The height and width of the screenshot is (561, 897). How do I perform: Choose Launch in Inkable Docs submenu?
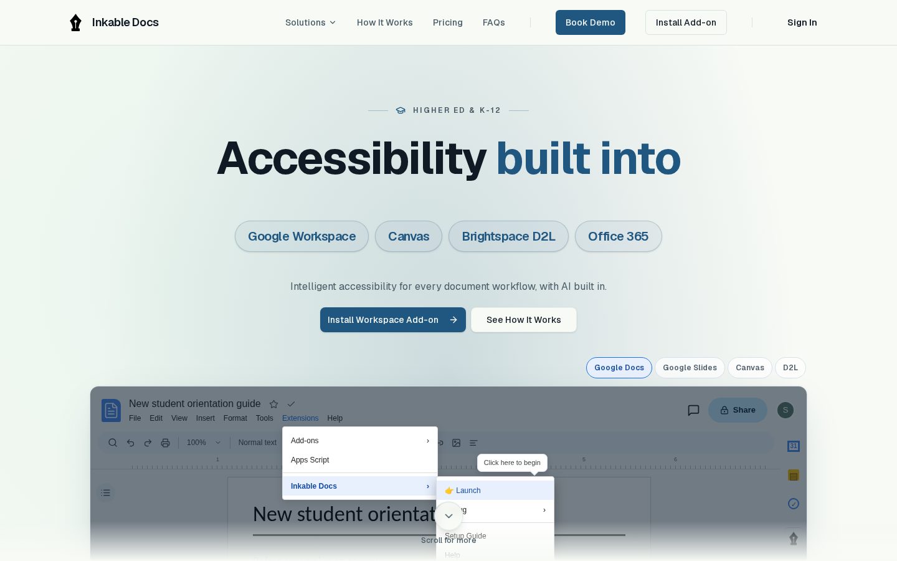click(495, 491)
